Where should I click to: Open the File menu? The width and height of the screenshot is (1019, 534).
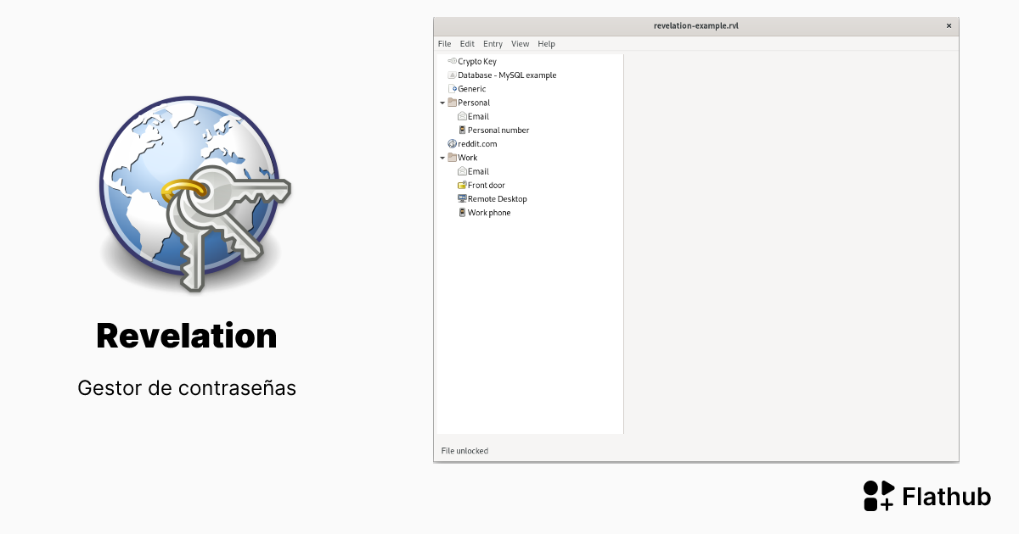click(x=444, y=43)
